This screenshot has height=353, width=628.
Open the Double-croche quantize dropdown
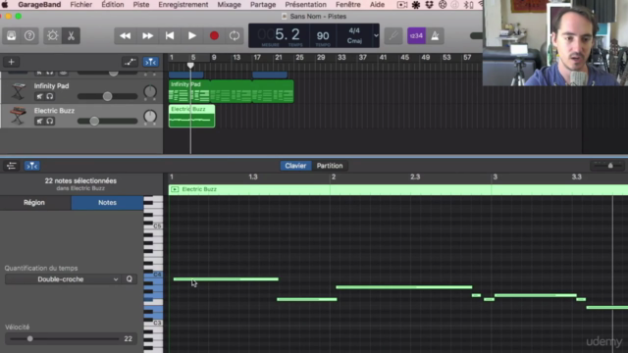pyautogui.click(x=63, y=279)
